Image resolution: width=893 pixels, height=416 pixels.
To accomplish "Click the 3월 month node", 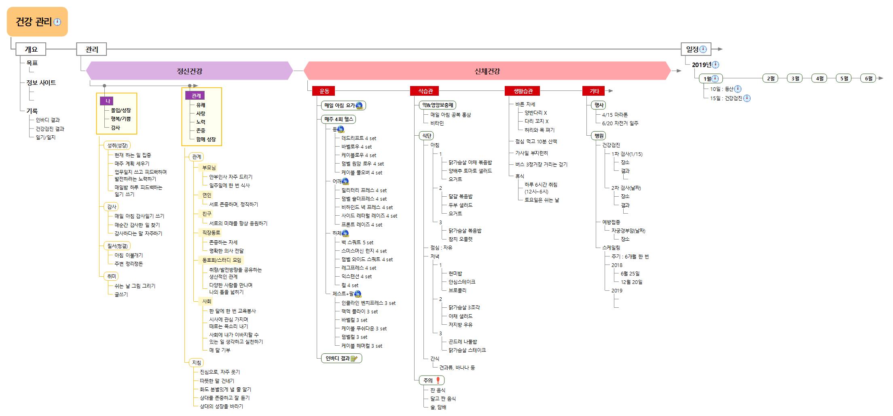I will [x=796, y=78].
